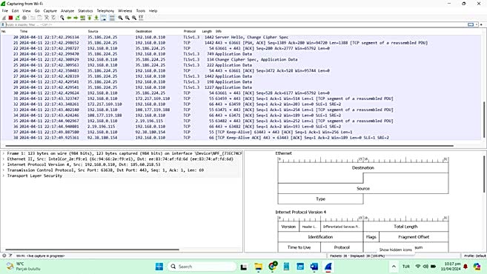Click the Start capture shark fin icon
487x274 pixels.
(x=4, y=18)
